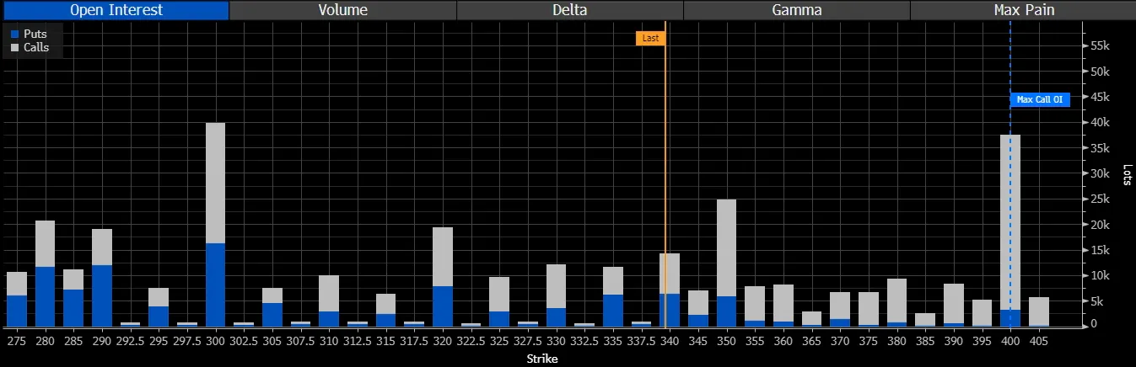Select the bar at strike 405
This screenshot has width=1136, height=367.
coord(1038,311)
